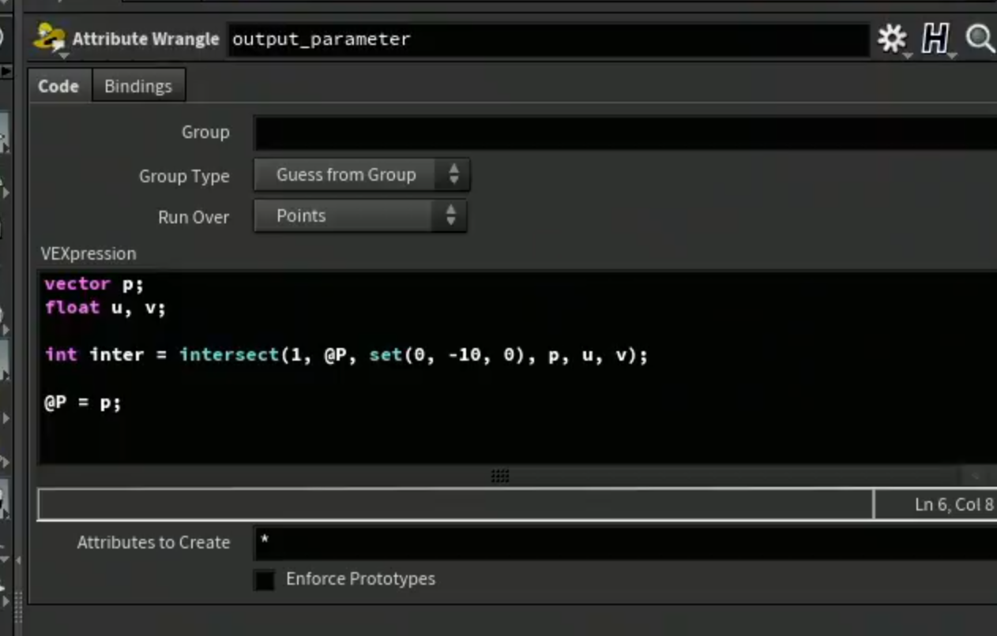Click the dotted grip on left pane divider
The image size is (997, 636).
click(x=18, y=609)
